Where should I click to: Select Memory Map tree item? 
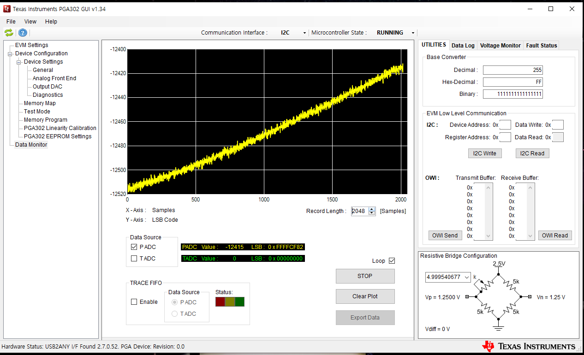point(40,103)
